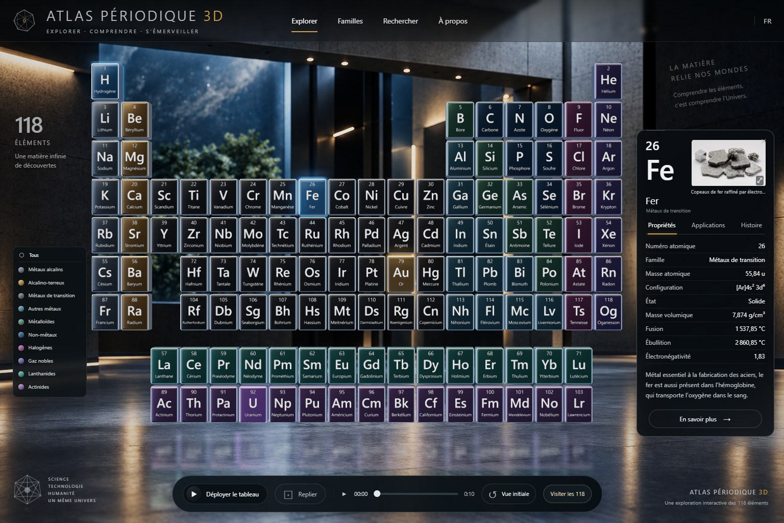Viewport: 784px width, 523px height.
Task: Click the animation timeline slider handle
Action: coord(377,494)
